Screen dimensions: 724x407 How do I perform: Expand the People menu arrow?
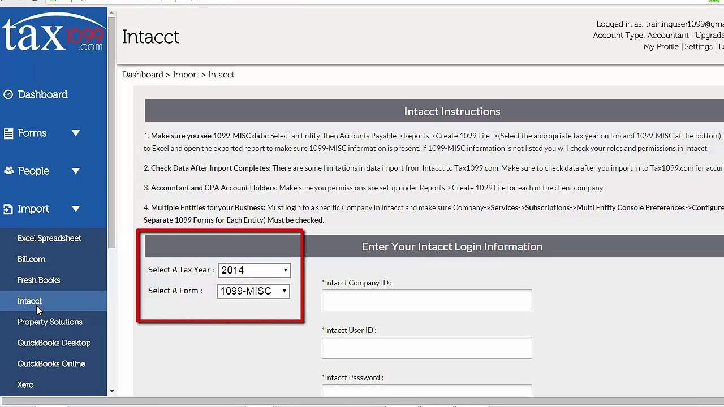[76, 171]
